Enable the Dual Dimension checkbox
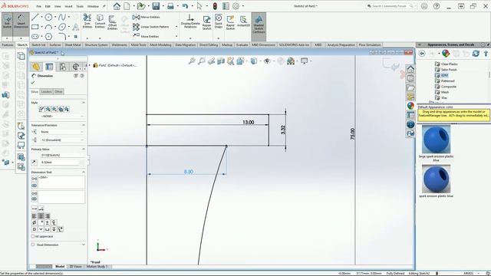The image size is (491, 276). pyautogui.click(x=33, y=245)
